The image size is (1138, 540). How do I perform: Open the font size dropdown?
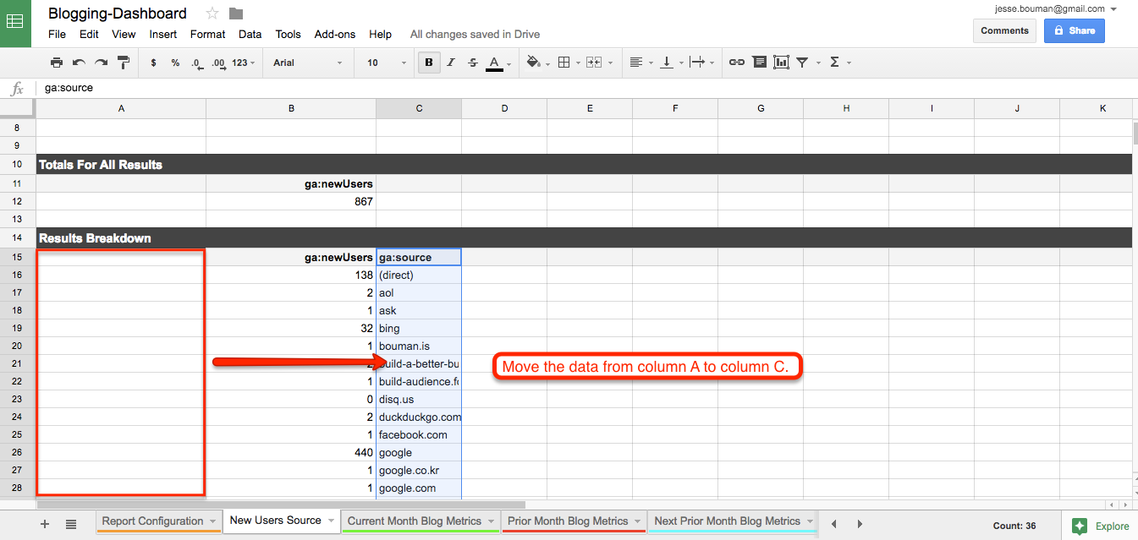pos(384,62)
